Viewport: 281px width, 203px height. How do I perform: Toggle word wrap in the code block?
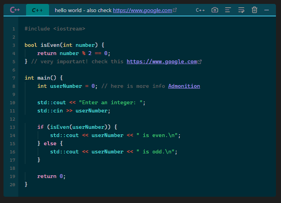coord(241,10)
